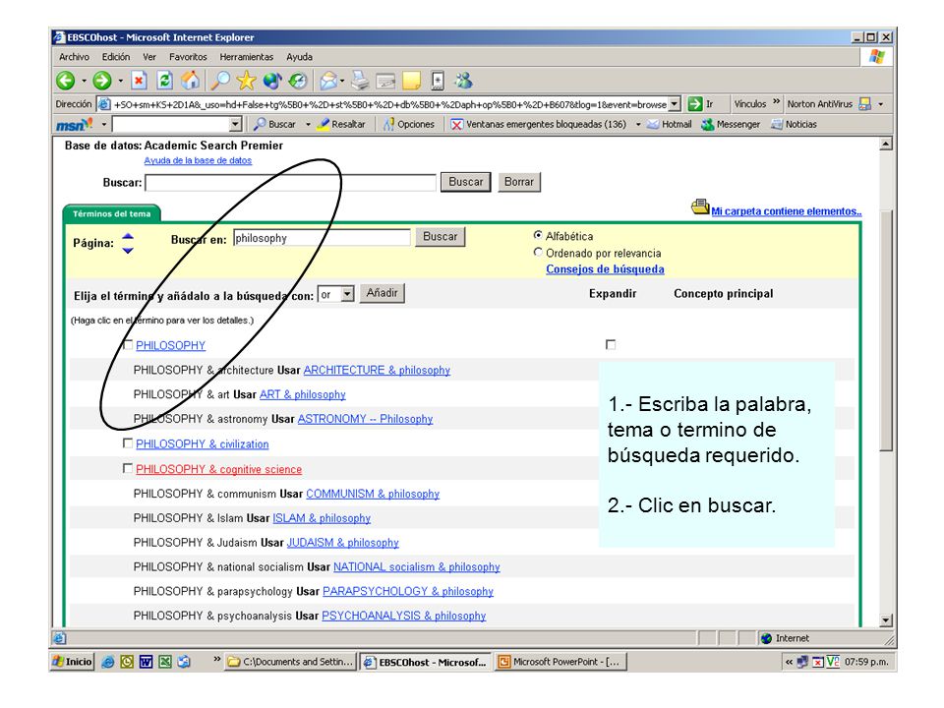Open the Herramientas menu
This screenshot has height=708, width=944.
tap(246, 57)
